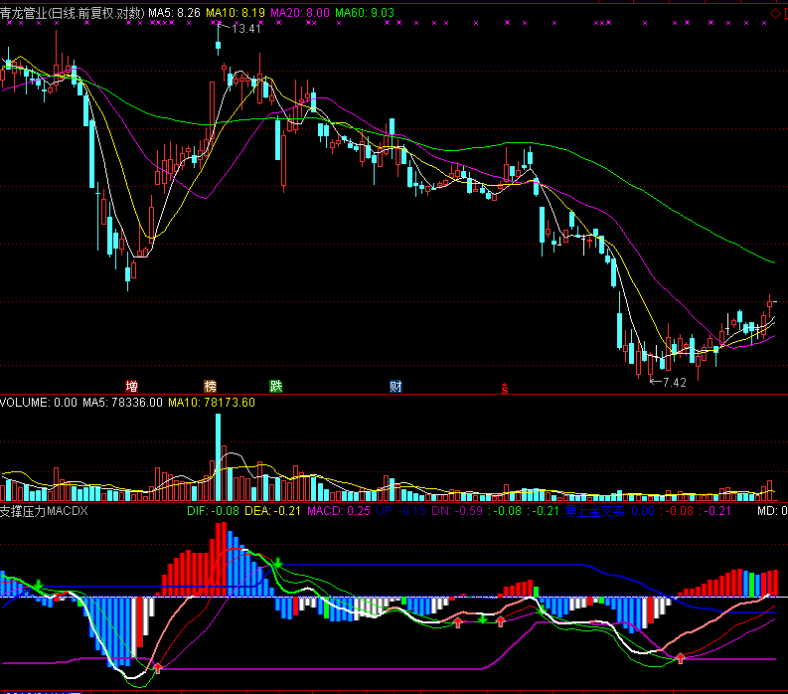Click the VOLUME: 0.00 label

[x=39, y=403]
